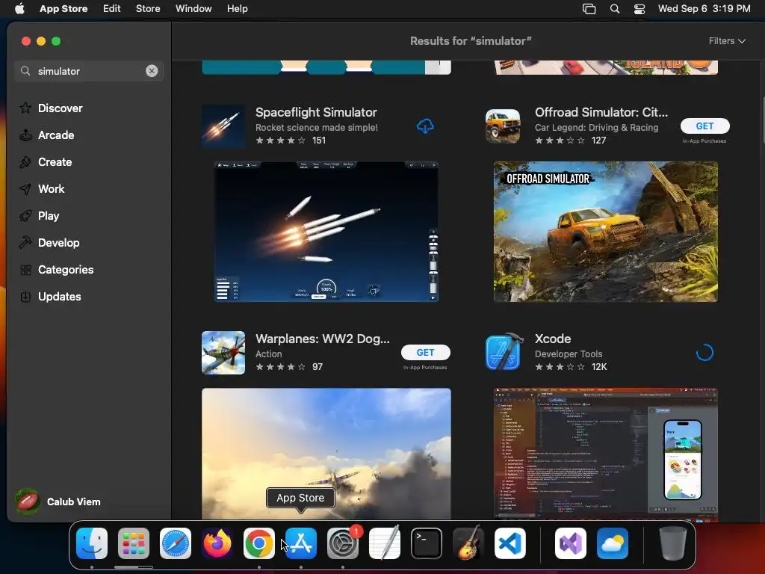Open Launchpad from the Dock

134,543
